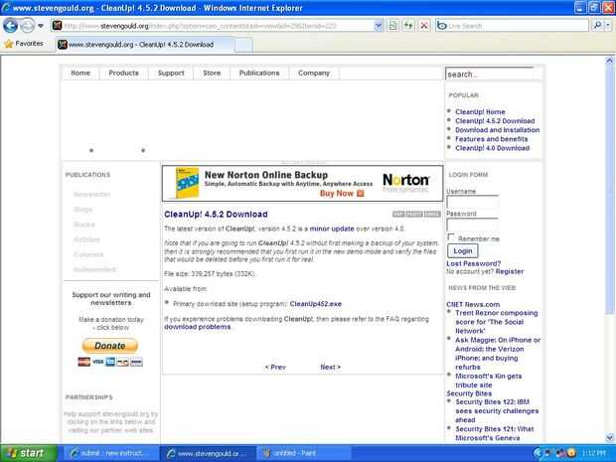The image size is (616, 462).
Task: Open the CNET News.com feed link
Action: (473, 304)
